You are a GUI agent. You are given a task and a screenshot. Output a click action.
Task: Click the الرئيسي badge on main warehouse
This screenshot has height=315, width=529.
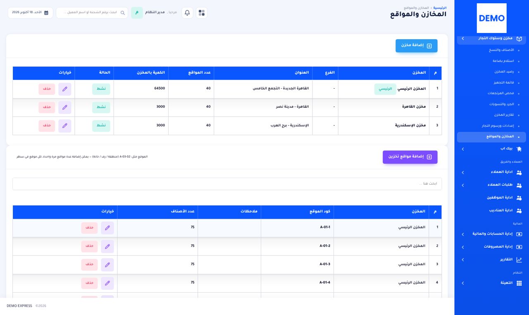385,89
